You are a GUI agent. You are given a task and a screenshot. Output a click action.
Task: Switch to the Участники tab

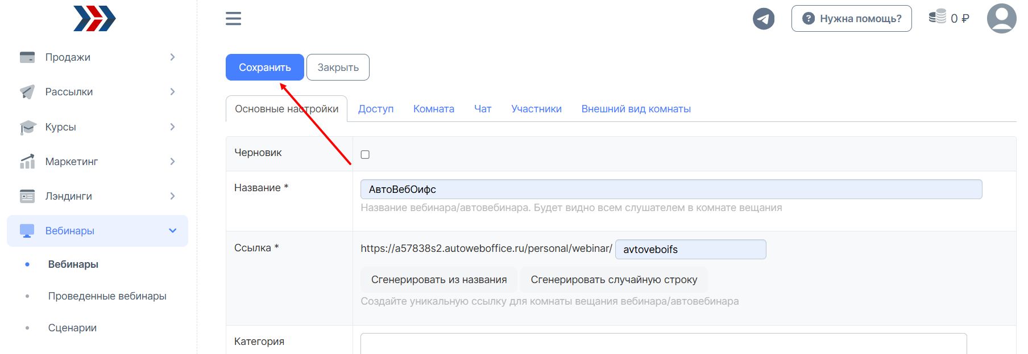coord(536,109)
